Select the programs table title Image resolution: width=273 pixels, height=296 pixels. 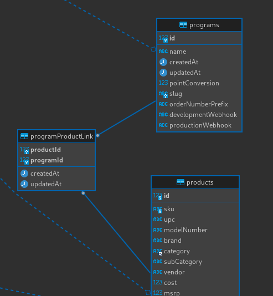204,25
